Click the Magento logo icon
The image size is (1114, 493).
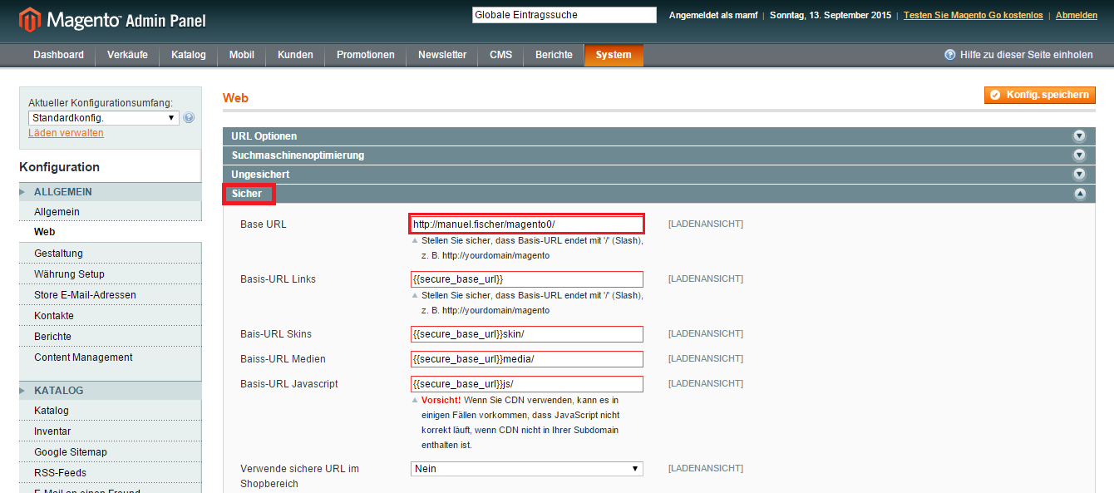[x=31, y=17]
